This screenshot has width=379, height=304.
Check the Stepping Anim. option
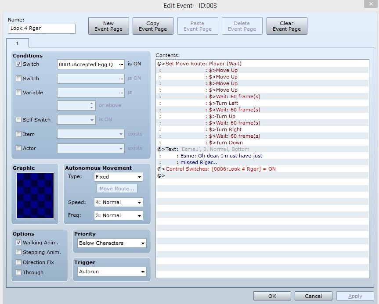tap(18, 252)
